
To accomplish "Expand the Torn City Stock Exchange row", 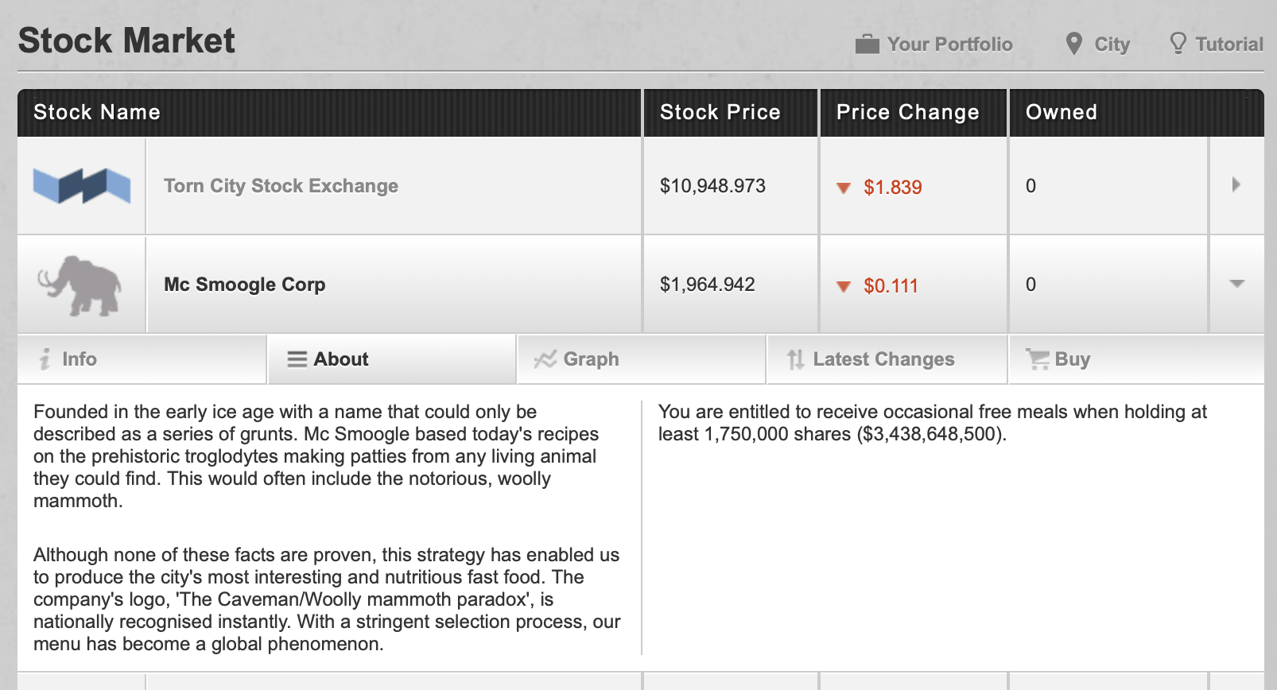I will (x=1236, y=185).
